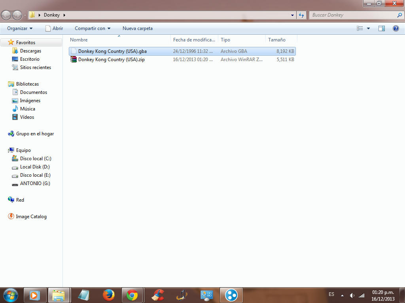The height and width of the screenshot is (303, 405).
Task: Click the refresh button beside address bar
Action: pos(301,15)
